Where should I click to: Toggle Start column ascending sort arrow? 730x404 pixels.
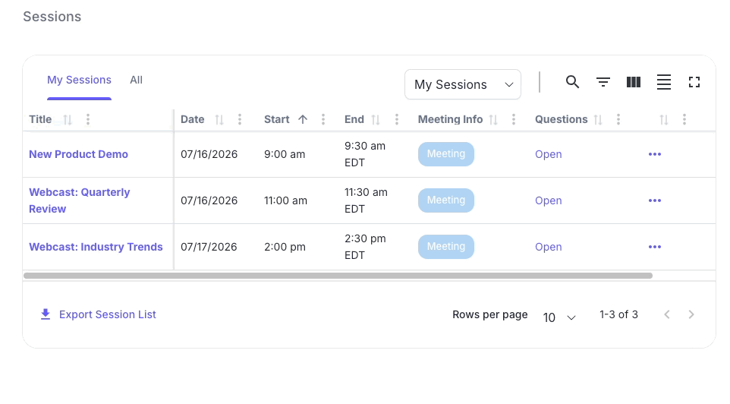(303, 119)
